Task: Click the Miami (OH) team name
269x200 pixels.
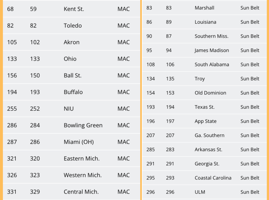Action: pyautogui.click(x=79, y=142)
